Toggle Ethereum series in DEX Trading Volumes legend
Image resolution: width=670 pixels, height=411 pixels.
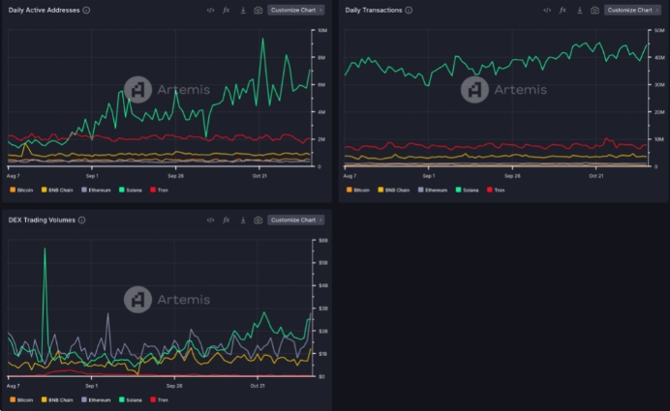tap(96, 400)
